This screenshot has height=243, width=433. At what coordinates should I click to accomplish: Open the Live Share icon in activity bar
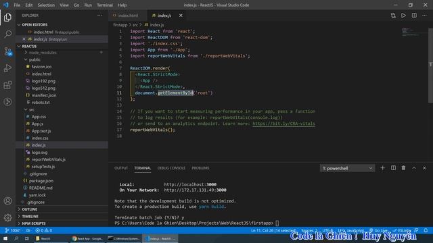[x=7, y=102]
